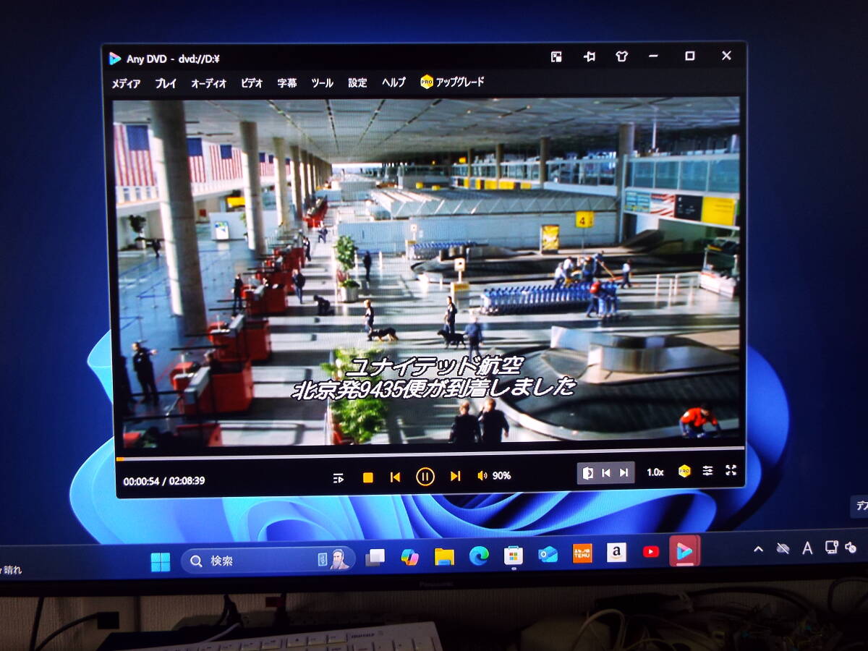Step to previous frame in grey group

tap(606, 473)
